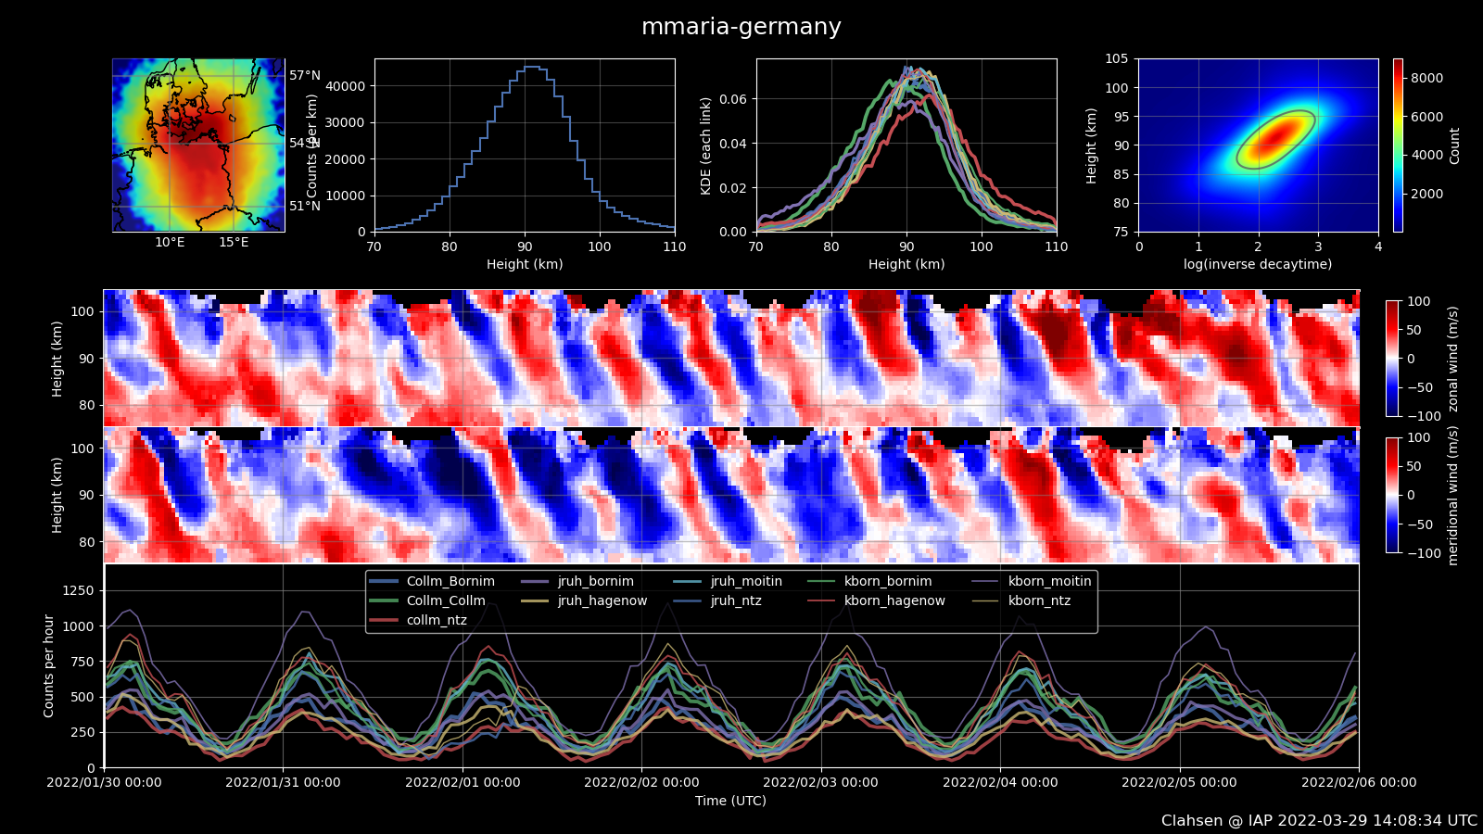The image size is (1483, 834).
Task: Click the "Count" colorbar label
Action: coord(1454,146)
